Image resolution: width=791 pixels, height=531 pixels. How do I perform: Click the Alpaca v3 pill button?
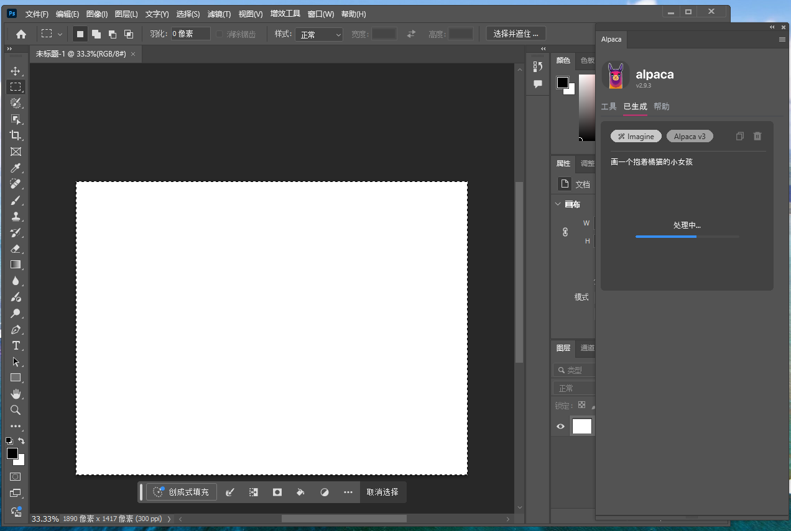coord(690,136)
